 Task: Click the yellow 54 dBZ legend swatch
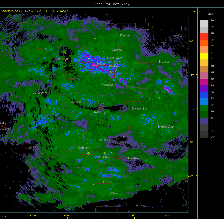[x=204, y=56]
